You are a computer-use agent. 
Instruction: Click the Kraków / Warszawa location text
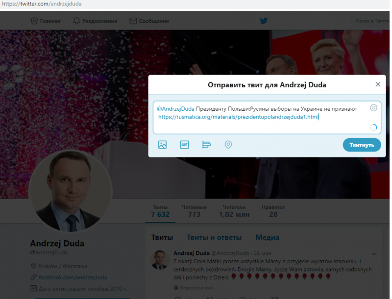click(63, 266)
